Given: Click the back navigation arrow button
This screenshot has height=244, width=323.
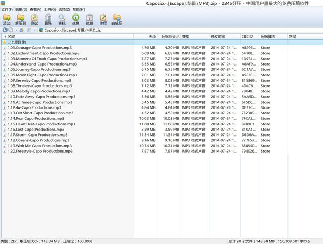Looking at the screenshot, I should [x=4, y=31].
